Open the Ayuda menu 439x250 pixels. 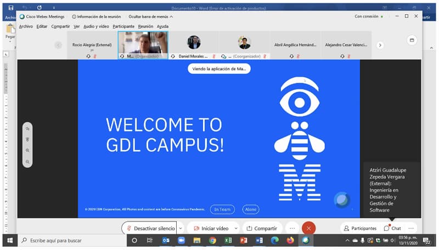(162, 26)
